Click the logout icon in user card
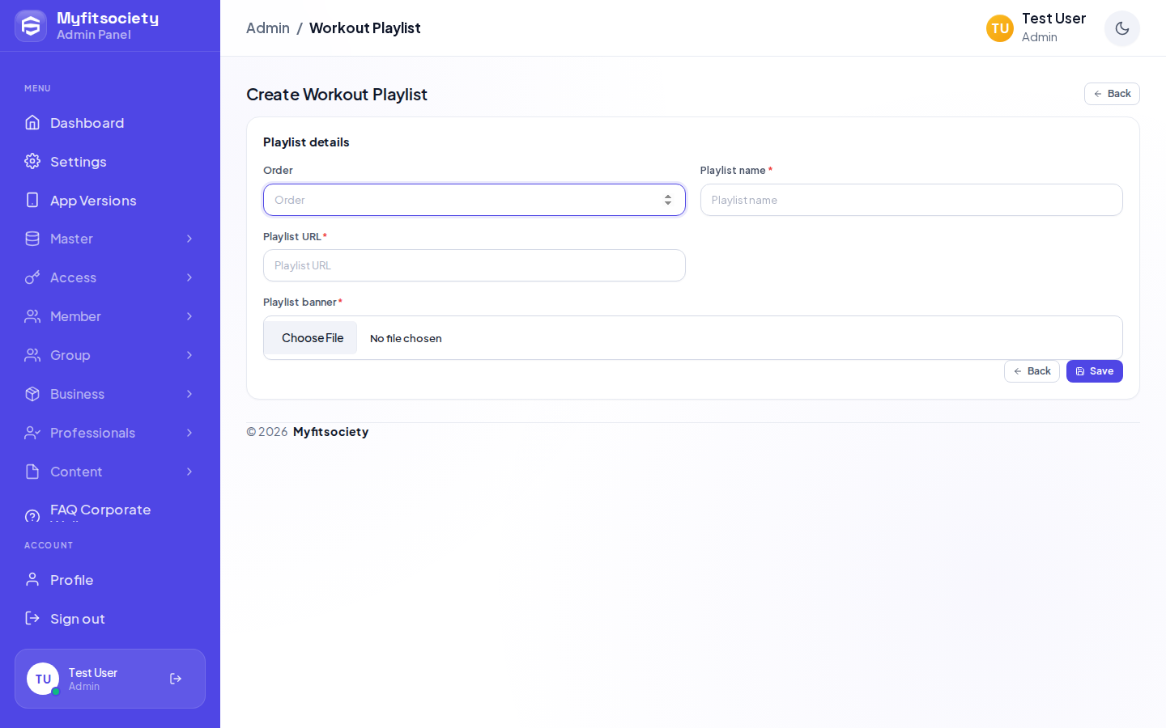Image resolution: width=1166 pixels, height=728 pixels. coord(176,679)
